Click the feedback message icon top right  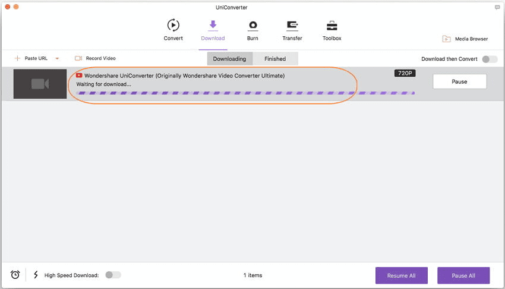497,7
